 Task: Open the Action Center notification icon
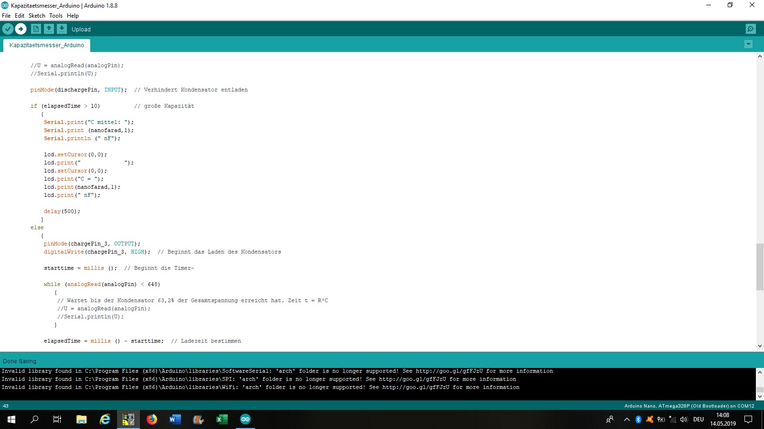749,419
